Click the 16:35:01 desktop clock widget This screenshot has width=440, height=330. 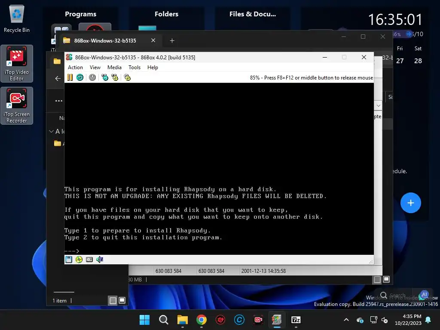(395, 20)
